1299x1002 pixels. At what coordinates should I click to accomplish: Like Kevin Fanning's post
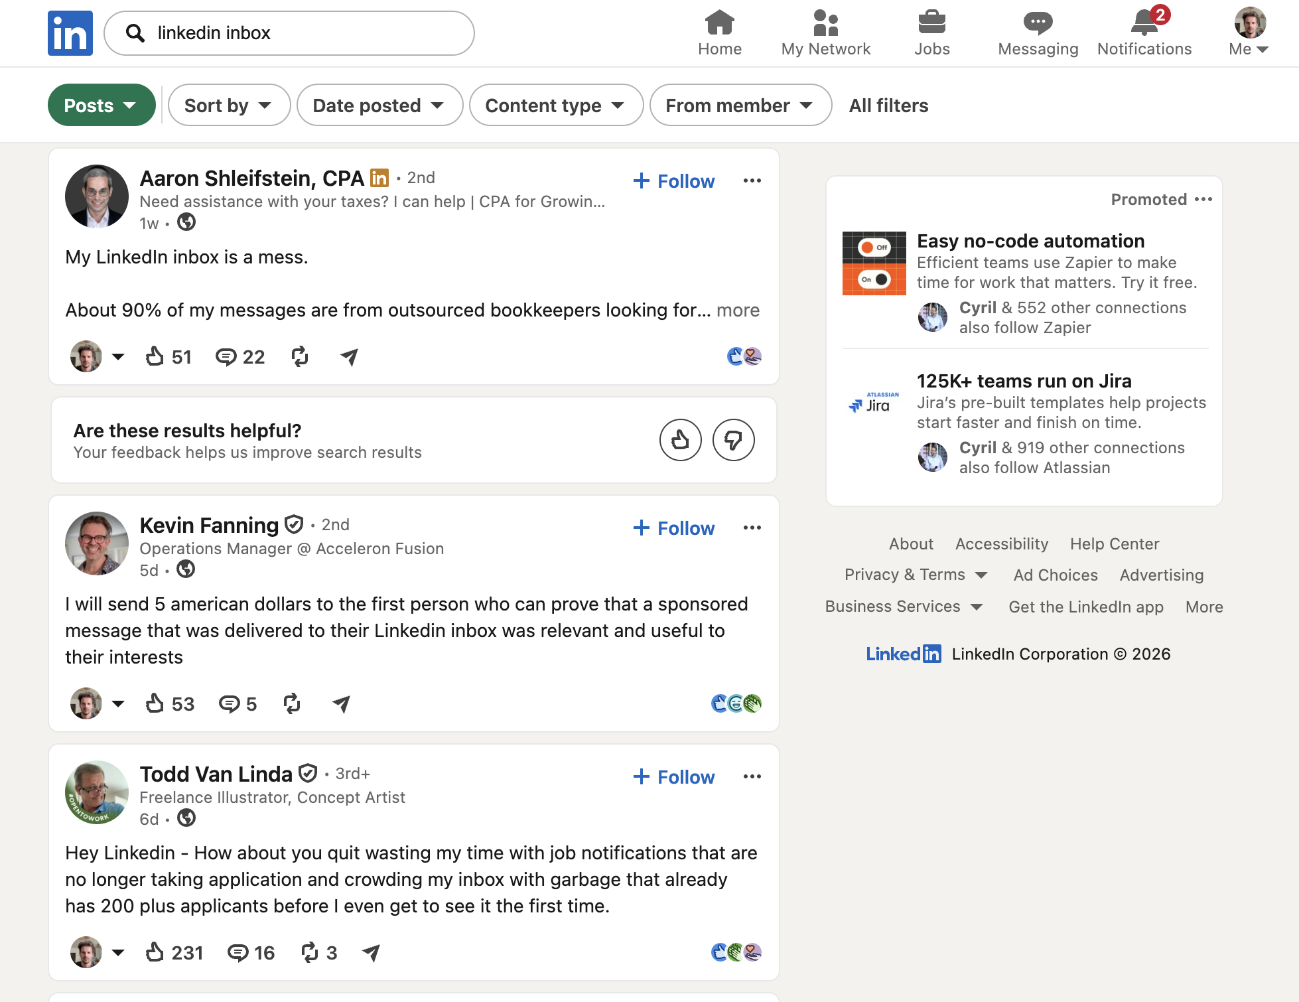tap(169, 704)
